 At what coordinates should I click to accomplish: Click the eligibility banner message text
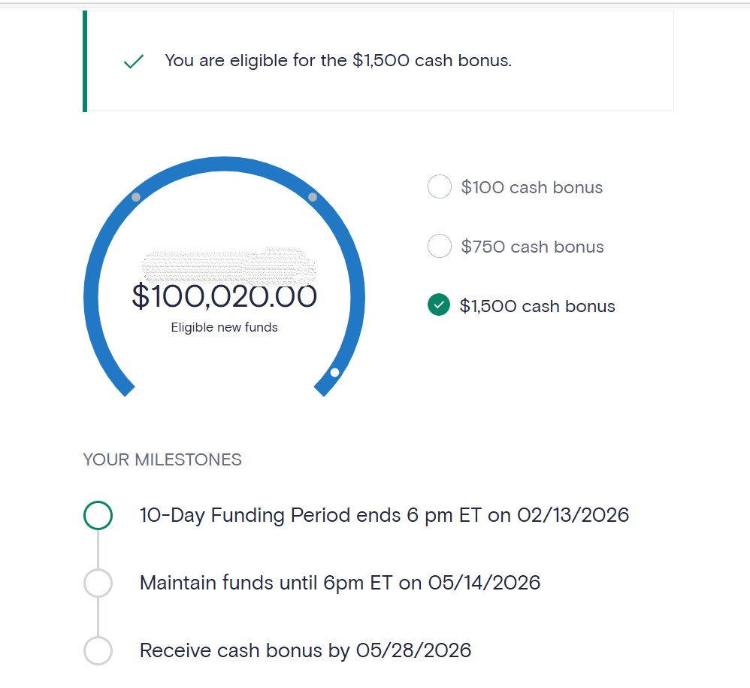338,61
